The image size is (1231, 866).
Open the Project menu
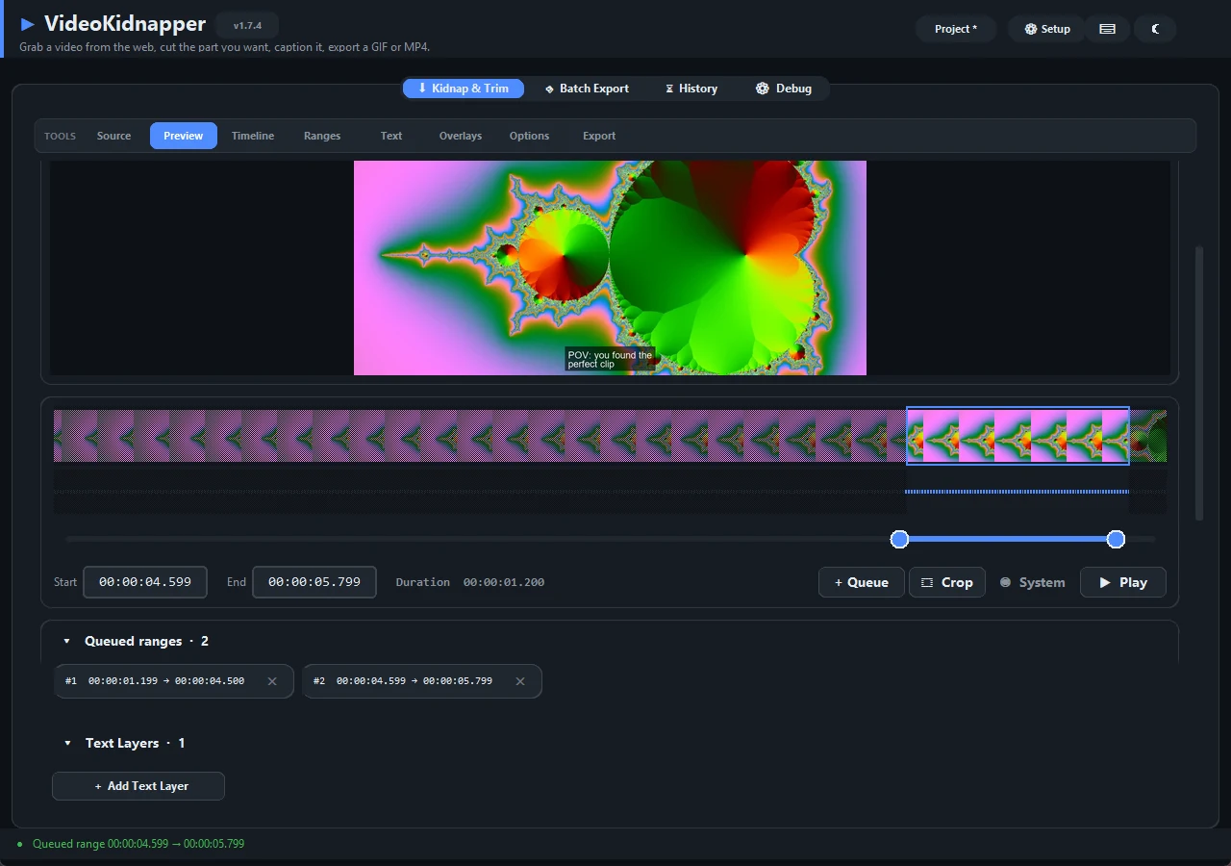(956, 29)
